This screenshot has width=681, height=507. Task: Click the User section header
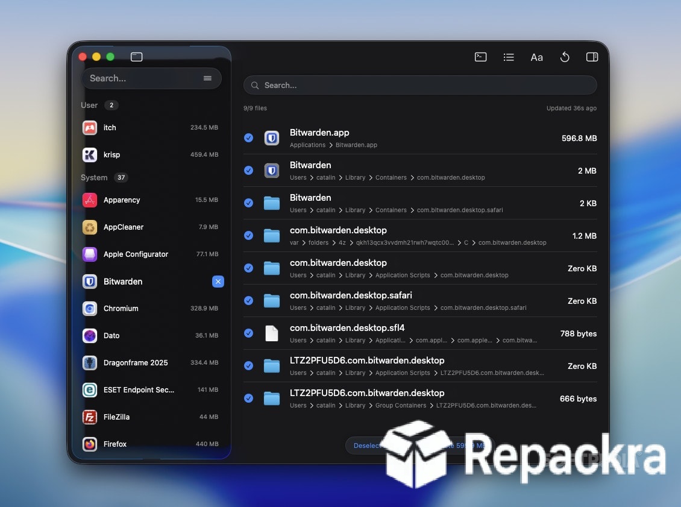(x=89, y=105)
